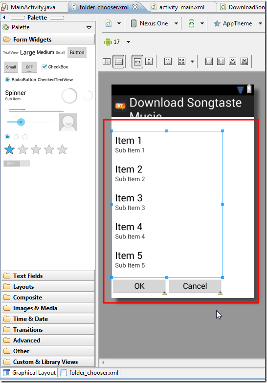
Task: Pick the RadioGroup three-circle widget
Action: (x=16, y=137)
